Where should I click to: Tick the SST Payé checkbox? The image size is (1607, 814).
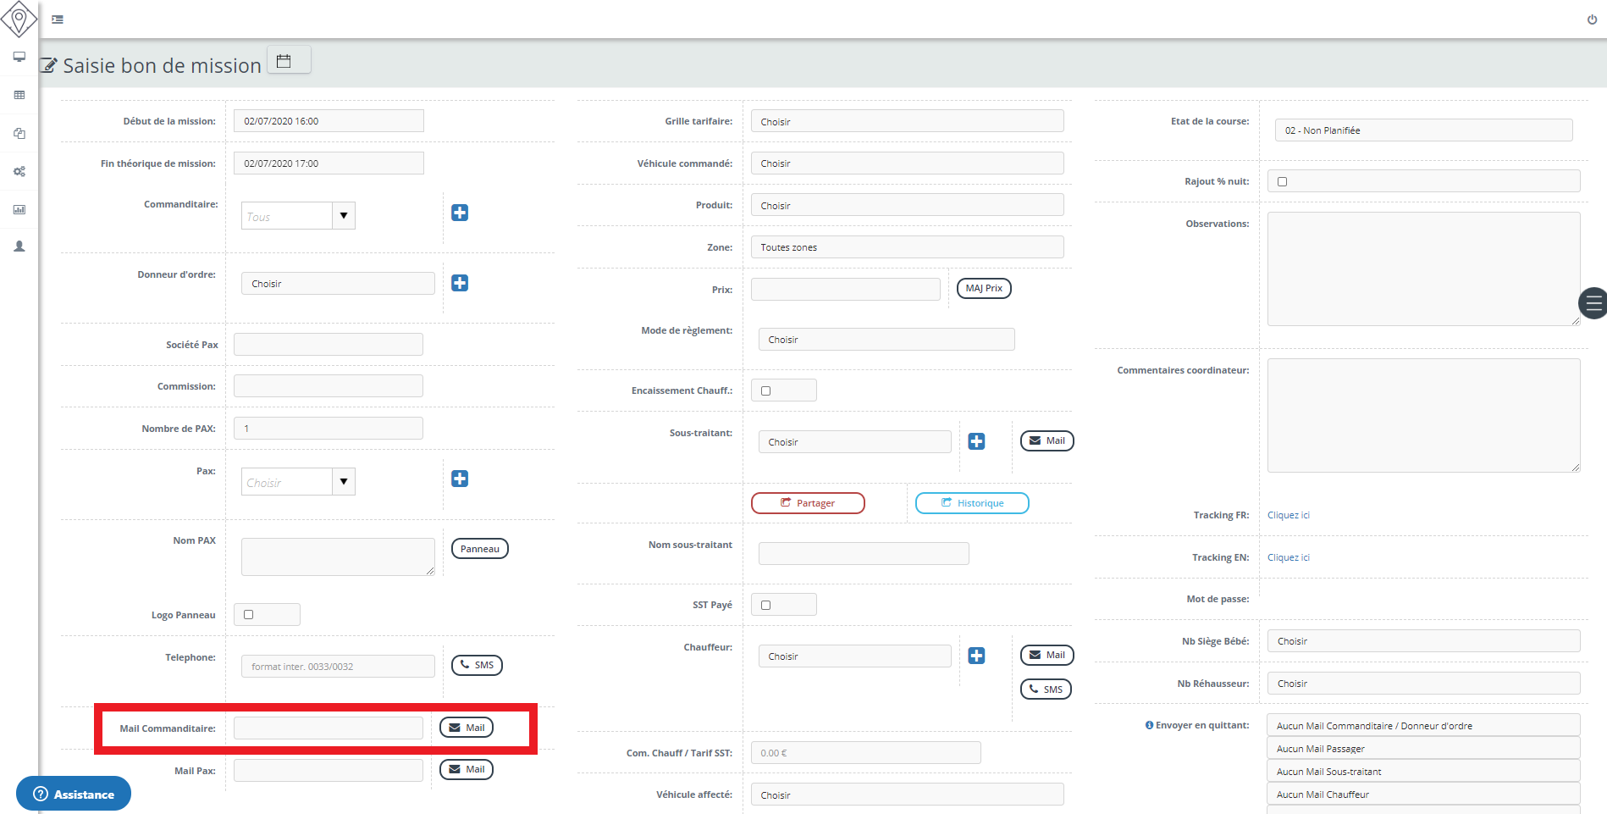tap(765, 605)
